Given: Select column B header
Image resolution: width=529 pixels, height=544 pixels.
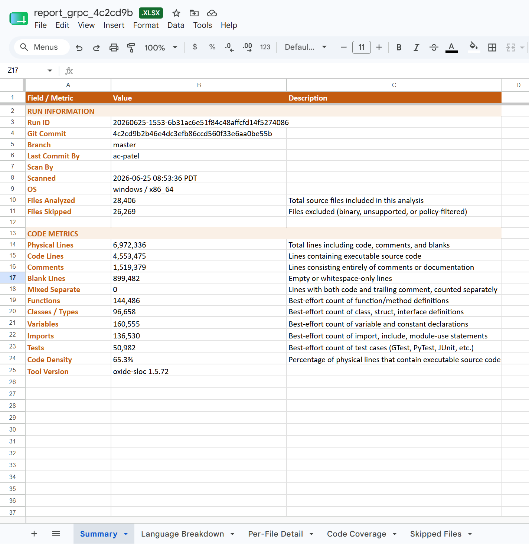Looking at the screenshot, I should (199, 85).
